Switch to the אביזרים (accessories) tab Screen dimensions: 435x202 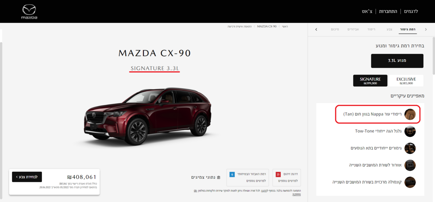353,29
